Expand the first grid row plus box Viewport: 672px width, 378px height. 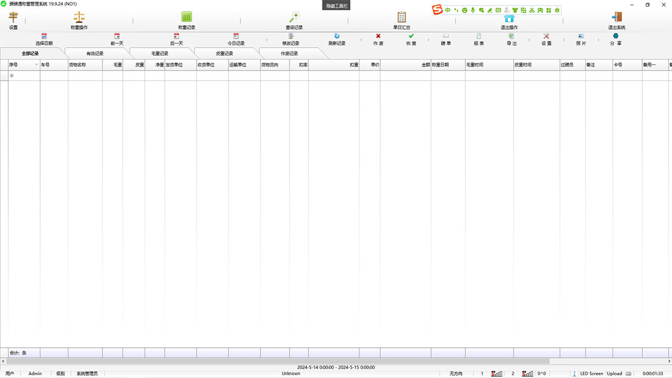12,76
